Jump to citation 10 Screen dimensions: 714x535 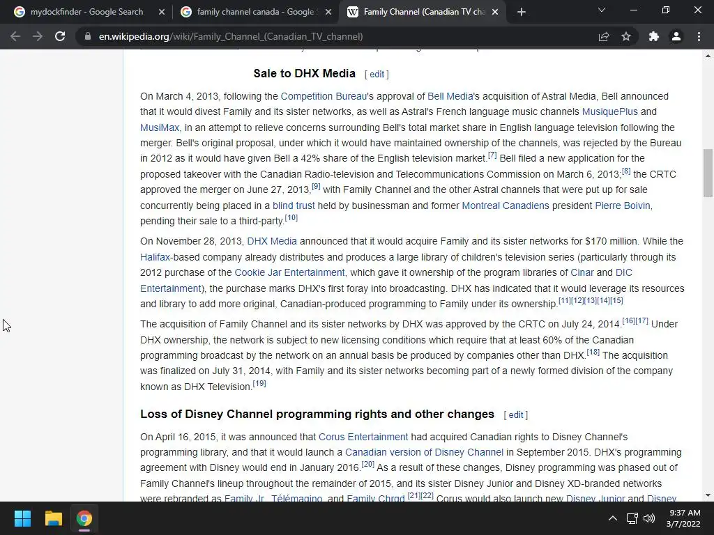[x=291, y=218]
